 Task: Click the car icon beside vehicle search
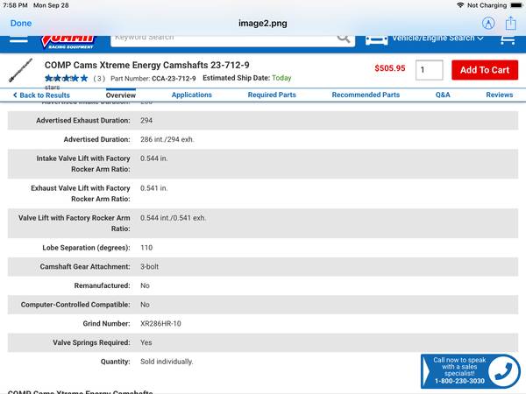(376, 40)
